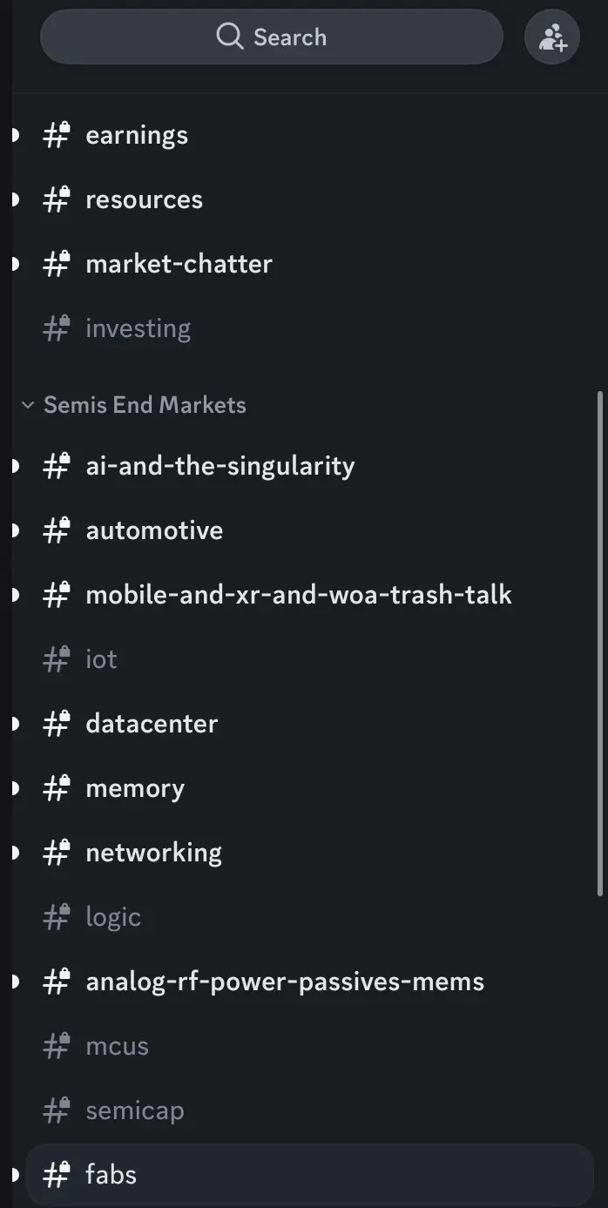
Task: Click the channel list vertical scrollbar
Action: 599,643
